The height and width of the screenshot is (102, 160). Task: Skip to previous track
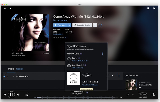point(5,95)
